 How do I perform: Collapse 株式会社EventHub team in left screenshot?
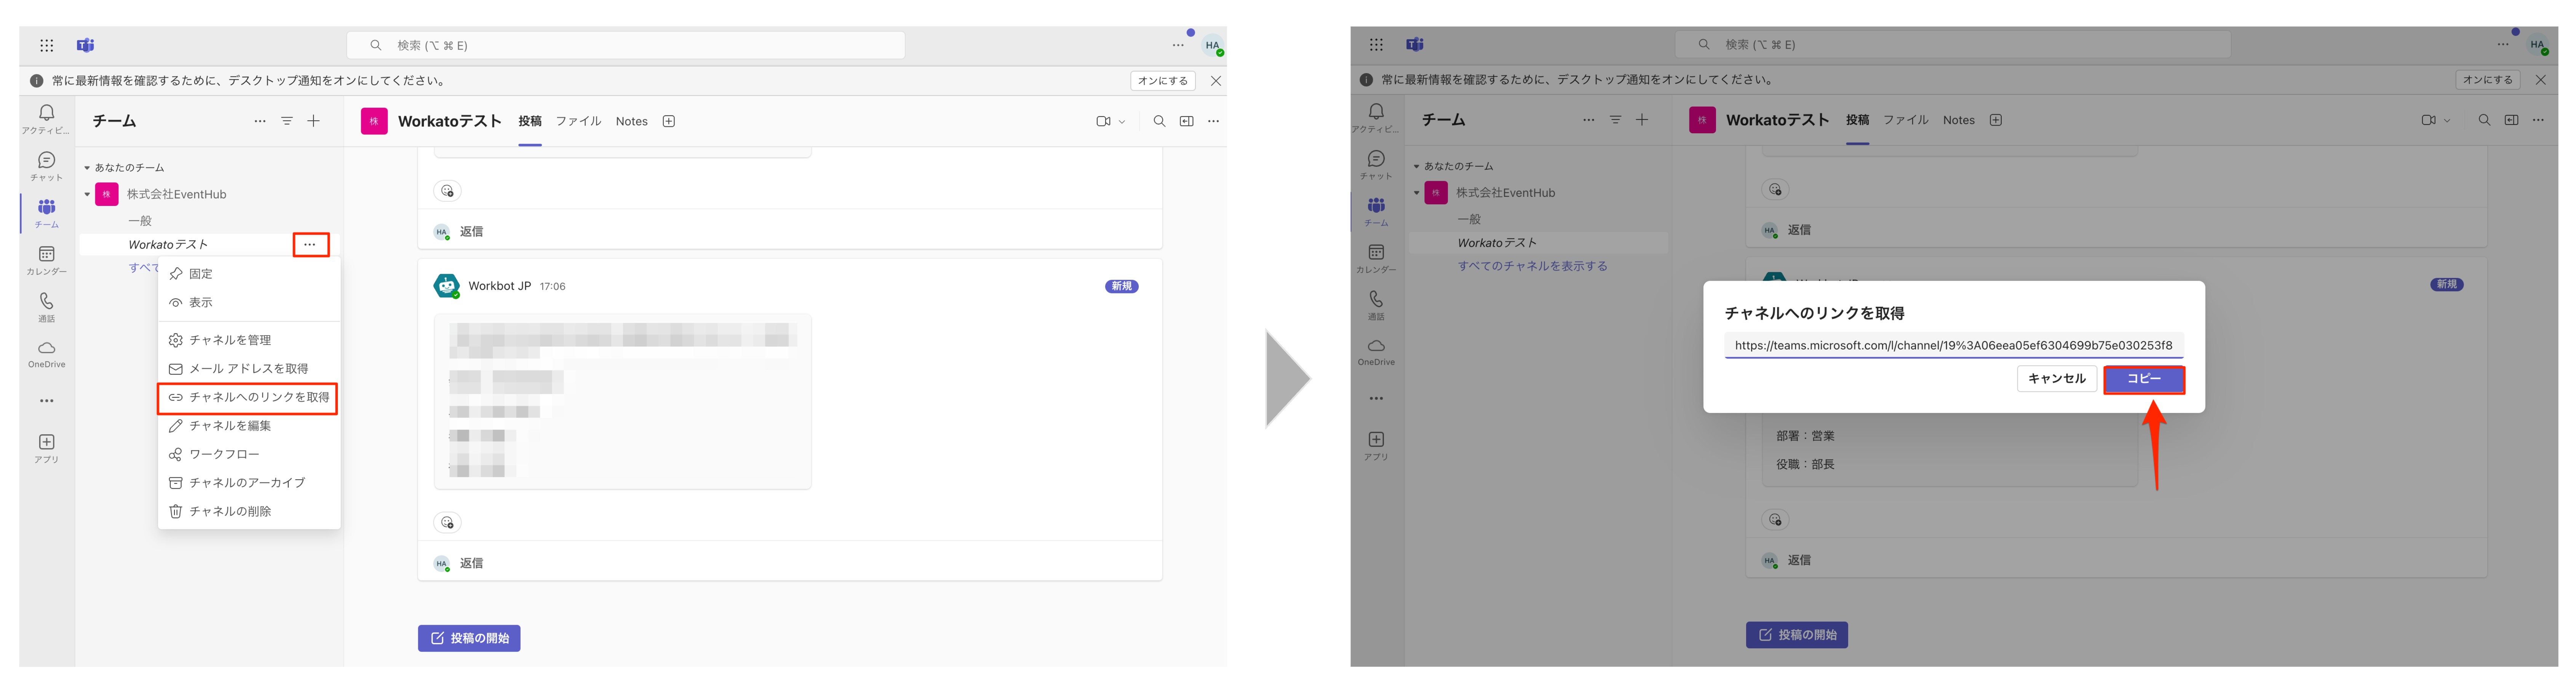87,194
